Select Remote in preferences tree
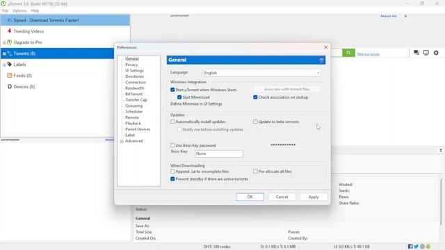This screenshot has width=445, height=250. coord(132,117)
